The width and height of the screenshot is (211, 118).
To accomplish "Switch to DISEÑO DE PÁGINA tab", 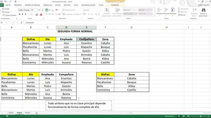I will click(x=32, y=5).
